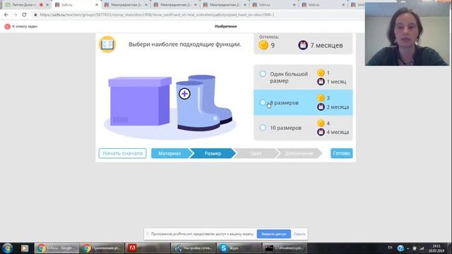
Task: Click the calendar icon beside '7 месяцев'
Action: click(x=303, y=45)
